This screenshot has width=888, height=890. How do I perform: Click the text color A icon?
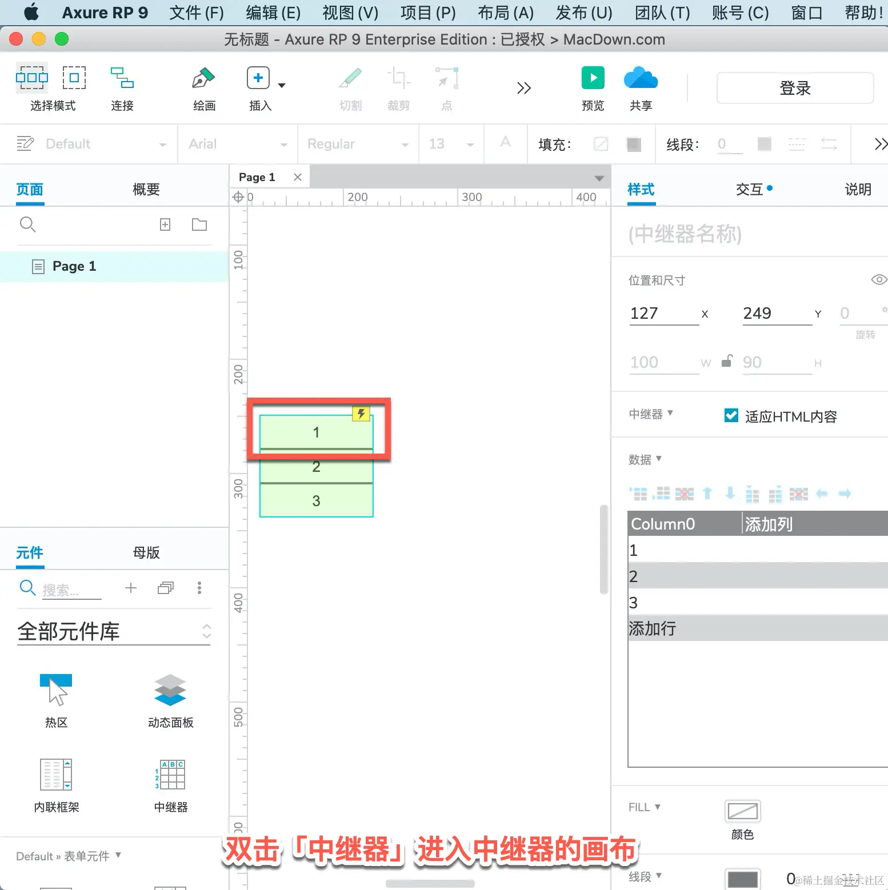pyautogui.click(x=505, y=142)
